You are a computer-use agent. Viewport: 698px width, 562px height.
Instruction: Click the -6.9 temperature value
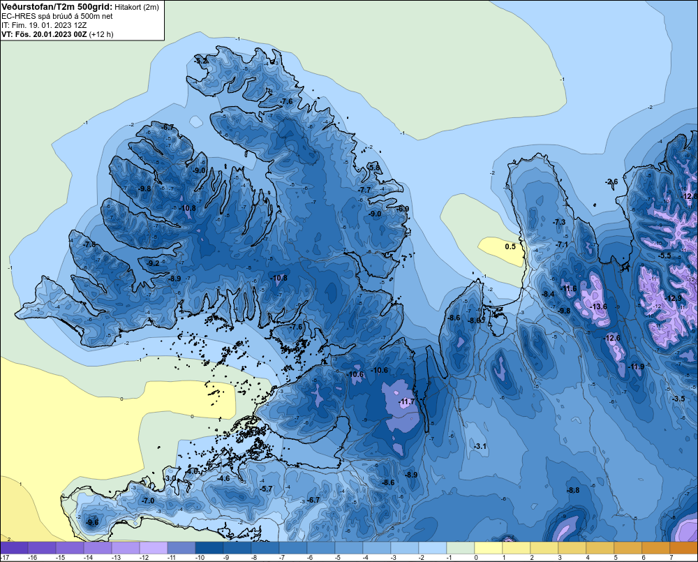(x=403, y=209)
